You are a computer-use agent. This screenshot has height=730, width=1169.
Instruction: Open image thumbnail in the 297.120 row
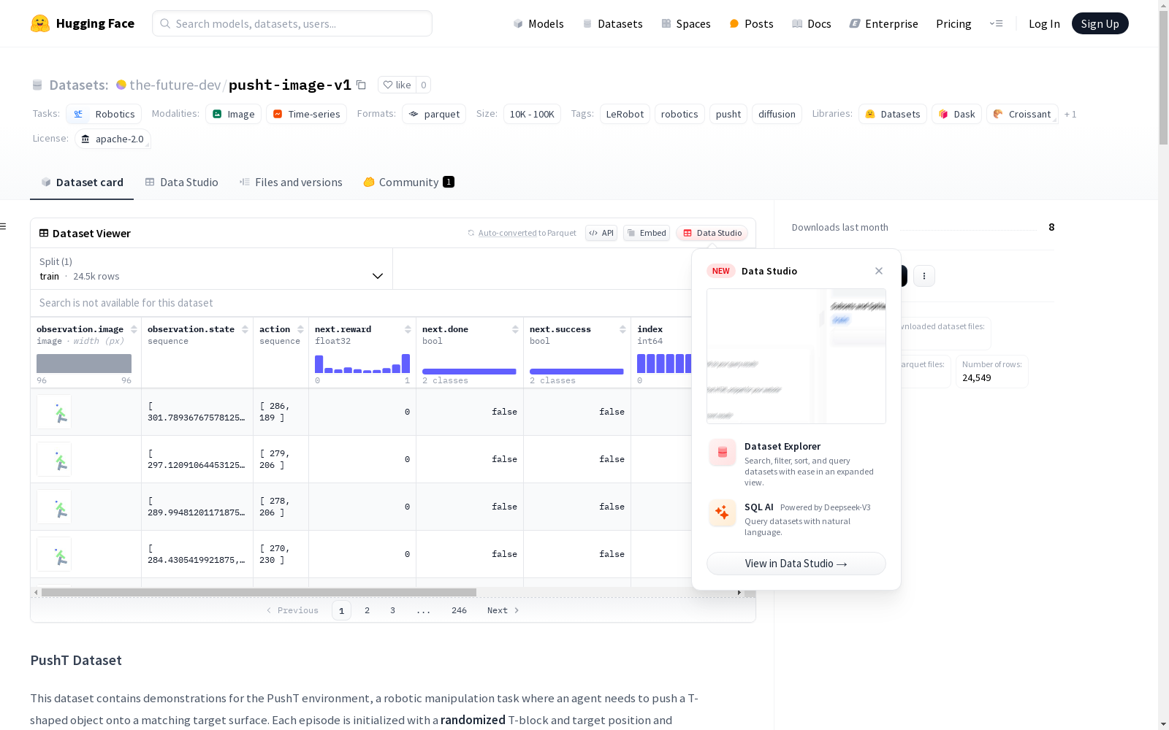click(54, 459)
